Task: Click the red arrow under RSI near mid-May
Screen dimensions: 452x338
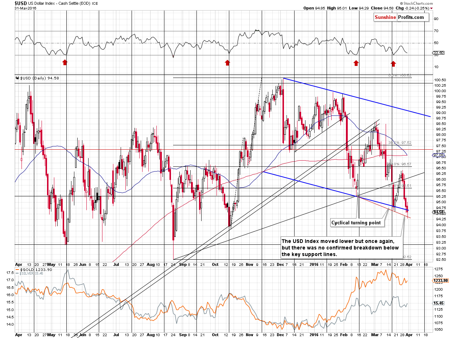Action: pos(65,63)
